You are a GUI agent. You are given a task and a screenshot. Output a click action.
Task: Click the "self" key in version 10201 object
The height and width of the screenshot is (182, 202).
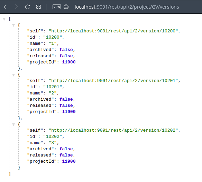click(35, 81)
